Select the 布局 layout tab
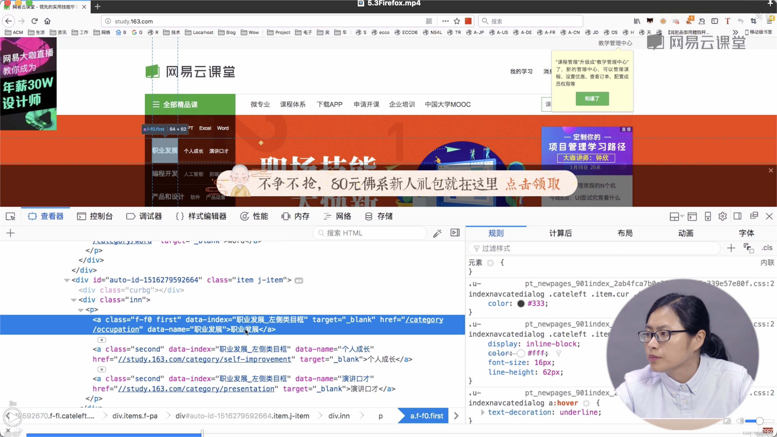This screenshot has height=437, width=777. [x=625, y=233]
